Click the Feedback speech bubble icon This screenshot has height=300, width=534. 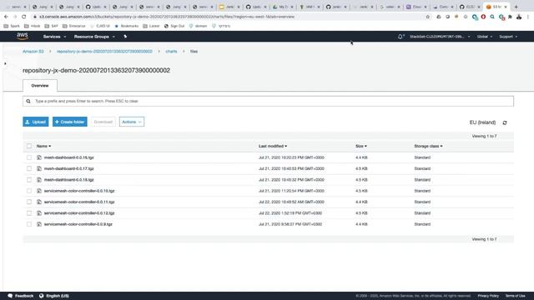point(10,296)
